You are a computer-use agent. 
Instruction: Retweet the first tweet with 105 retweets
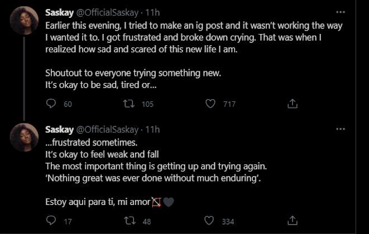130,104
